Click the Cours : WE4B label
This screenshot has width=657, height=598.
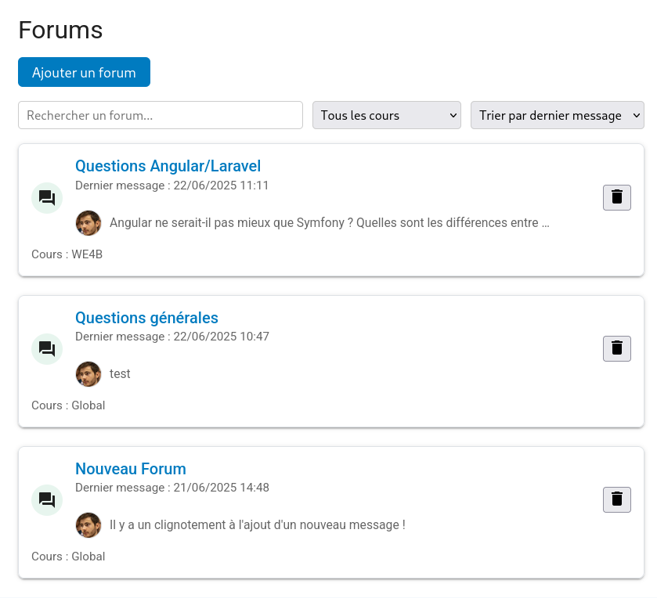tap(66, 254)
